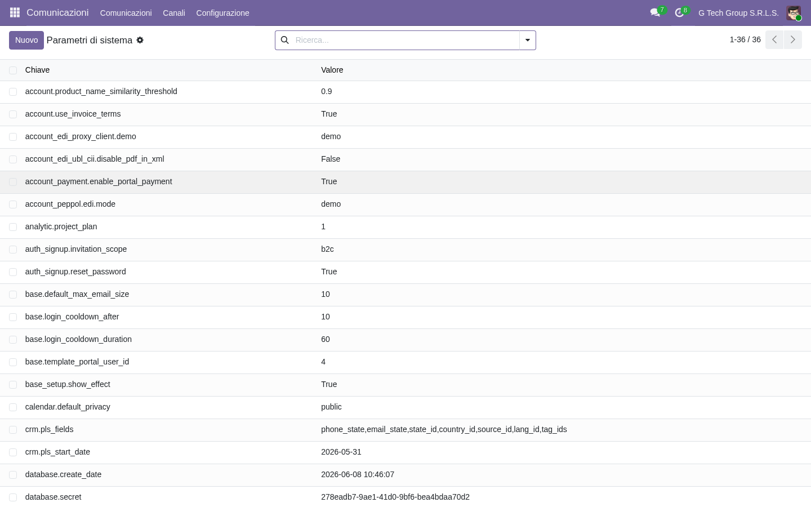Viewport: 811px width, 507px height.
Task: Click the magnifier search icon
Action: click(285, 40)
